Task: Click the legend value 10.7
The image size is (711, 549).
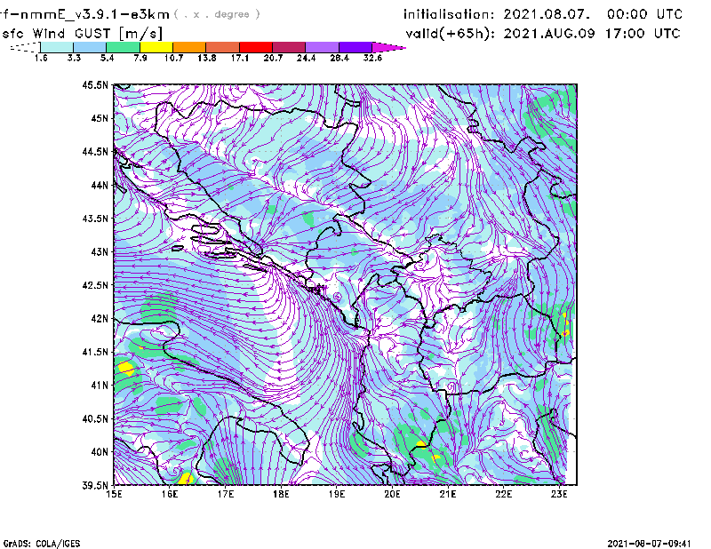Action: tap(173, 58)
